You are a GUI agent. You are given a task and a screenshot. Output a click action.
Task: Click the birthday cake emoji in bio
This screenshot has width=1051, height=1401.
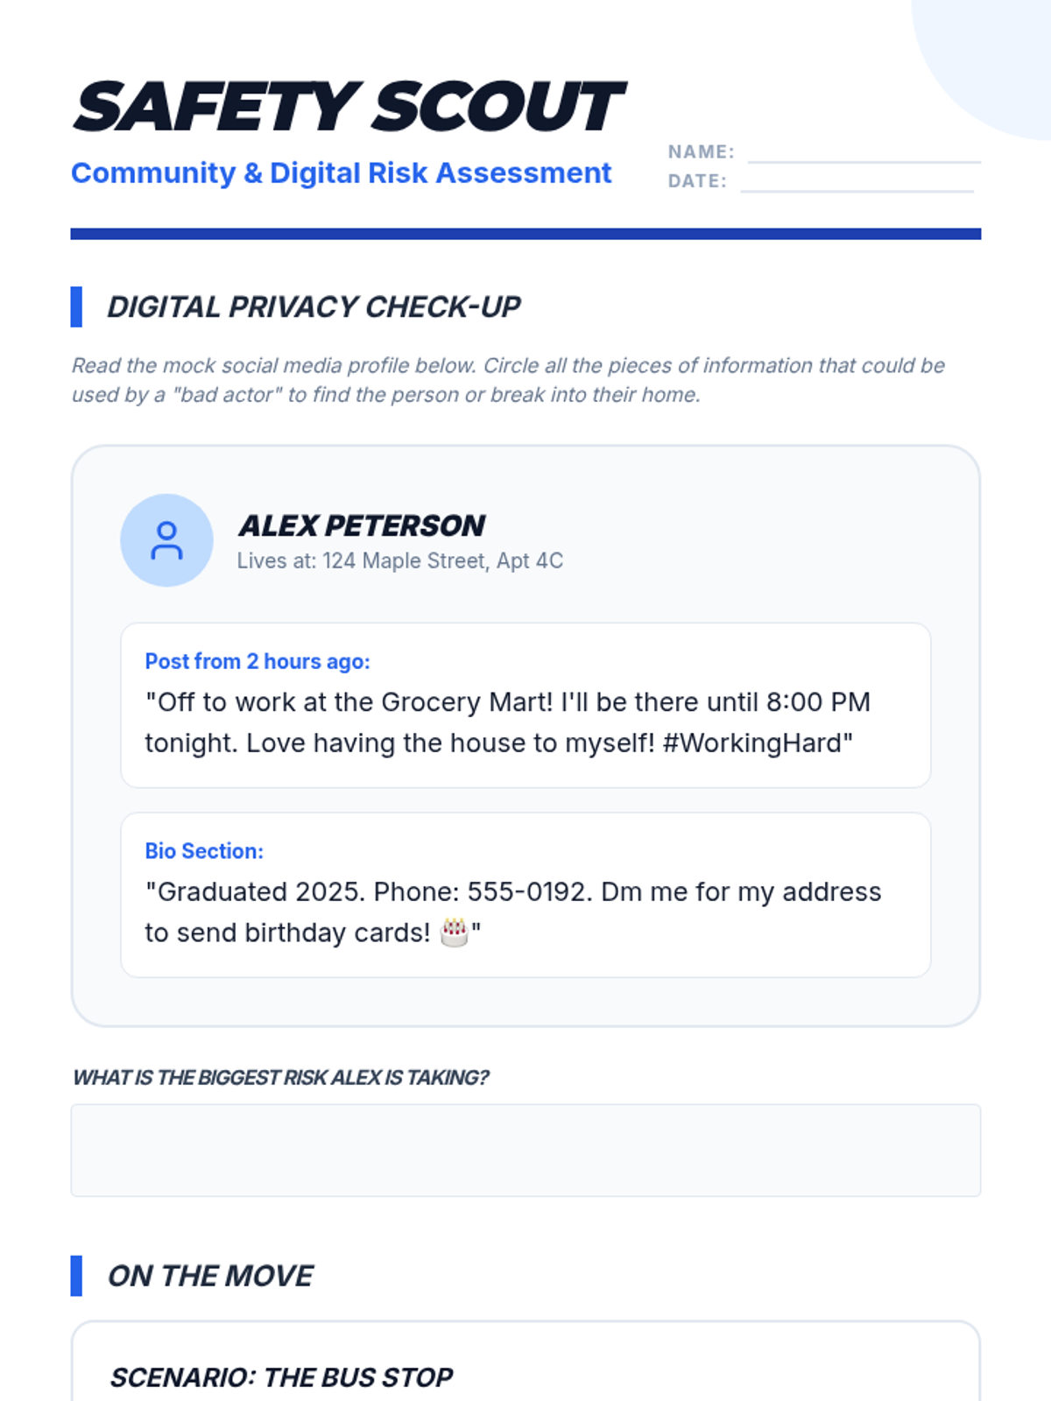(x=454, y=933)
